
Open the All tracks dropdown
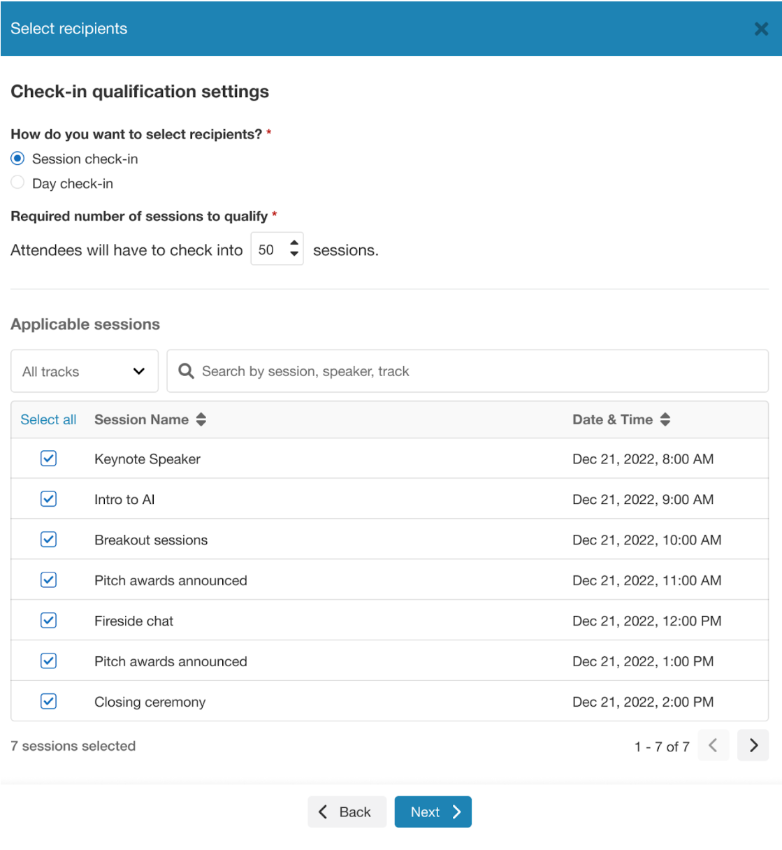(84, 371)
